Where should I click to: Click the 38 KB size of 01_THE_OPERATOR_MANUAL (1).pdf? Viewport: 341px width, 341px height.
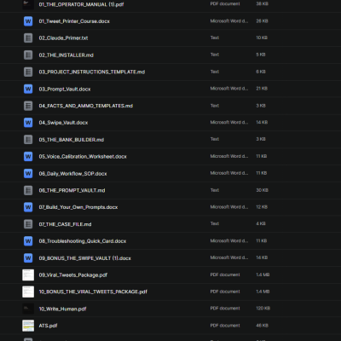262,4
